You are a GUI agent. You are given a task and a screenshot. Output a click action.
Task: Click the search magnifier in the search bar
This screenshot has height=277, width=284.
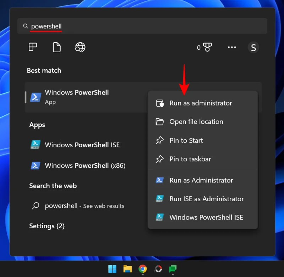tap(25, 26)
